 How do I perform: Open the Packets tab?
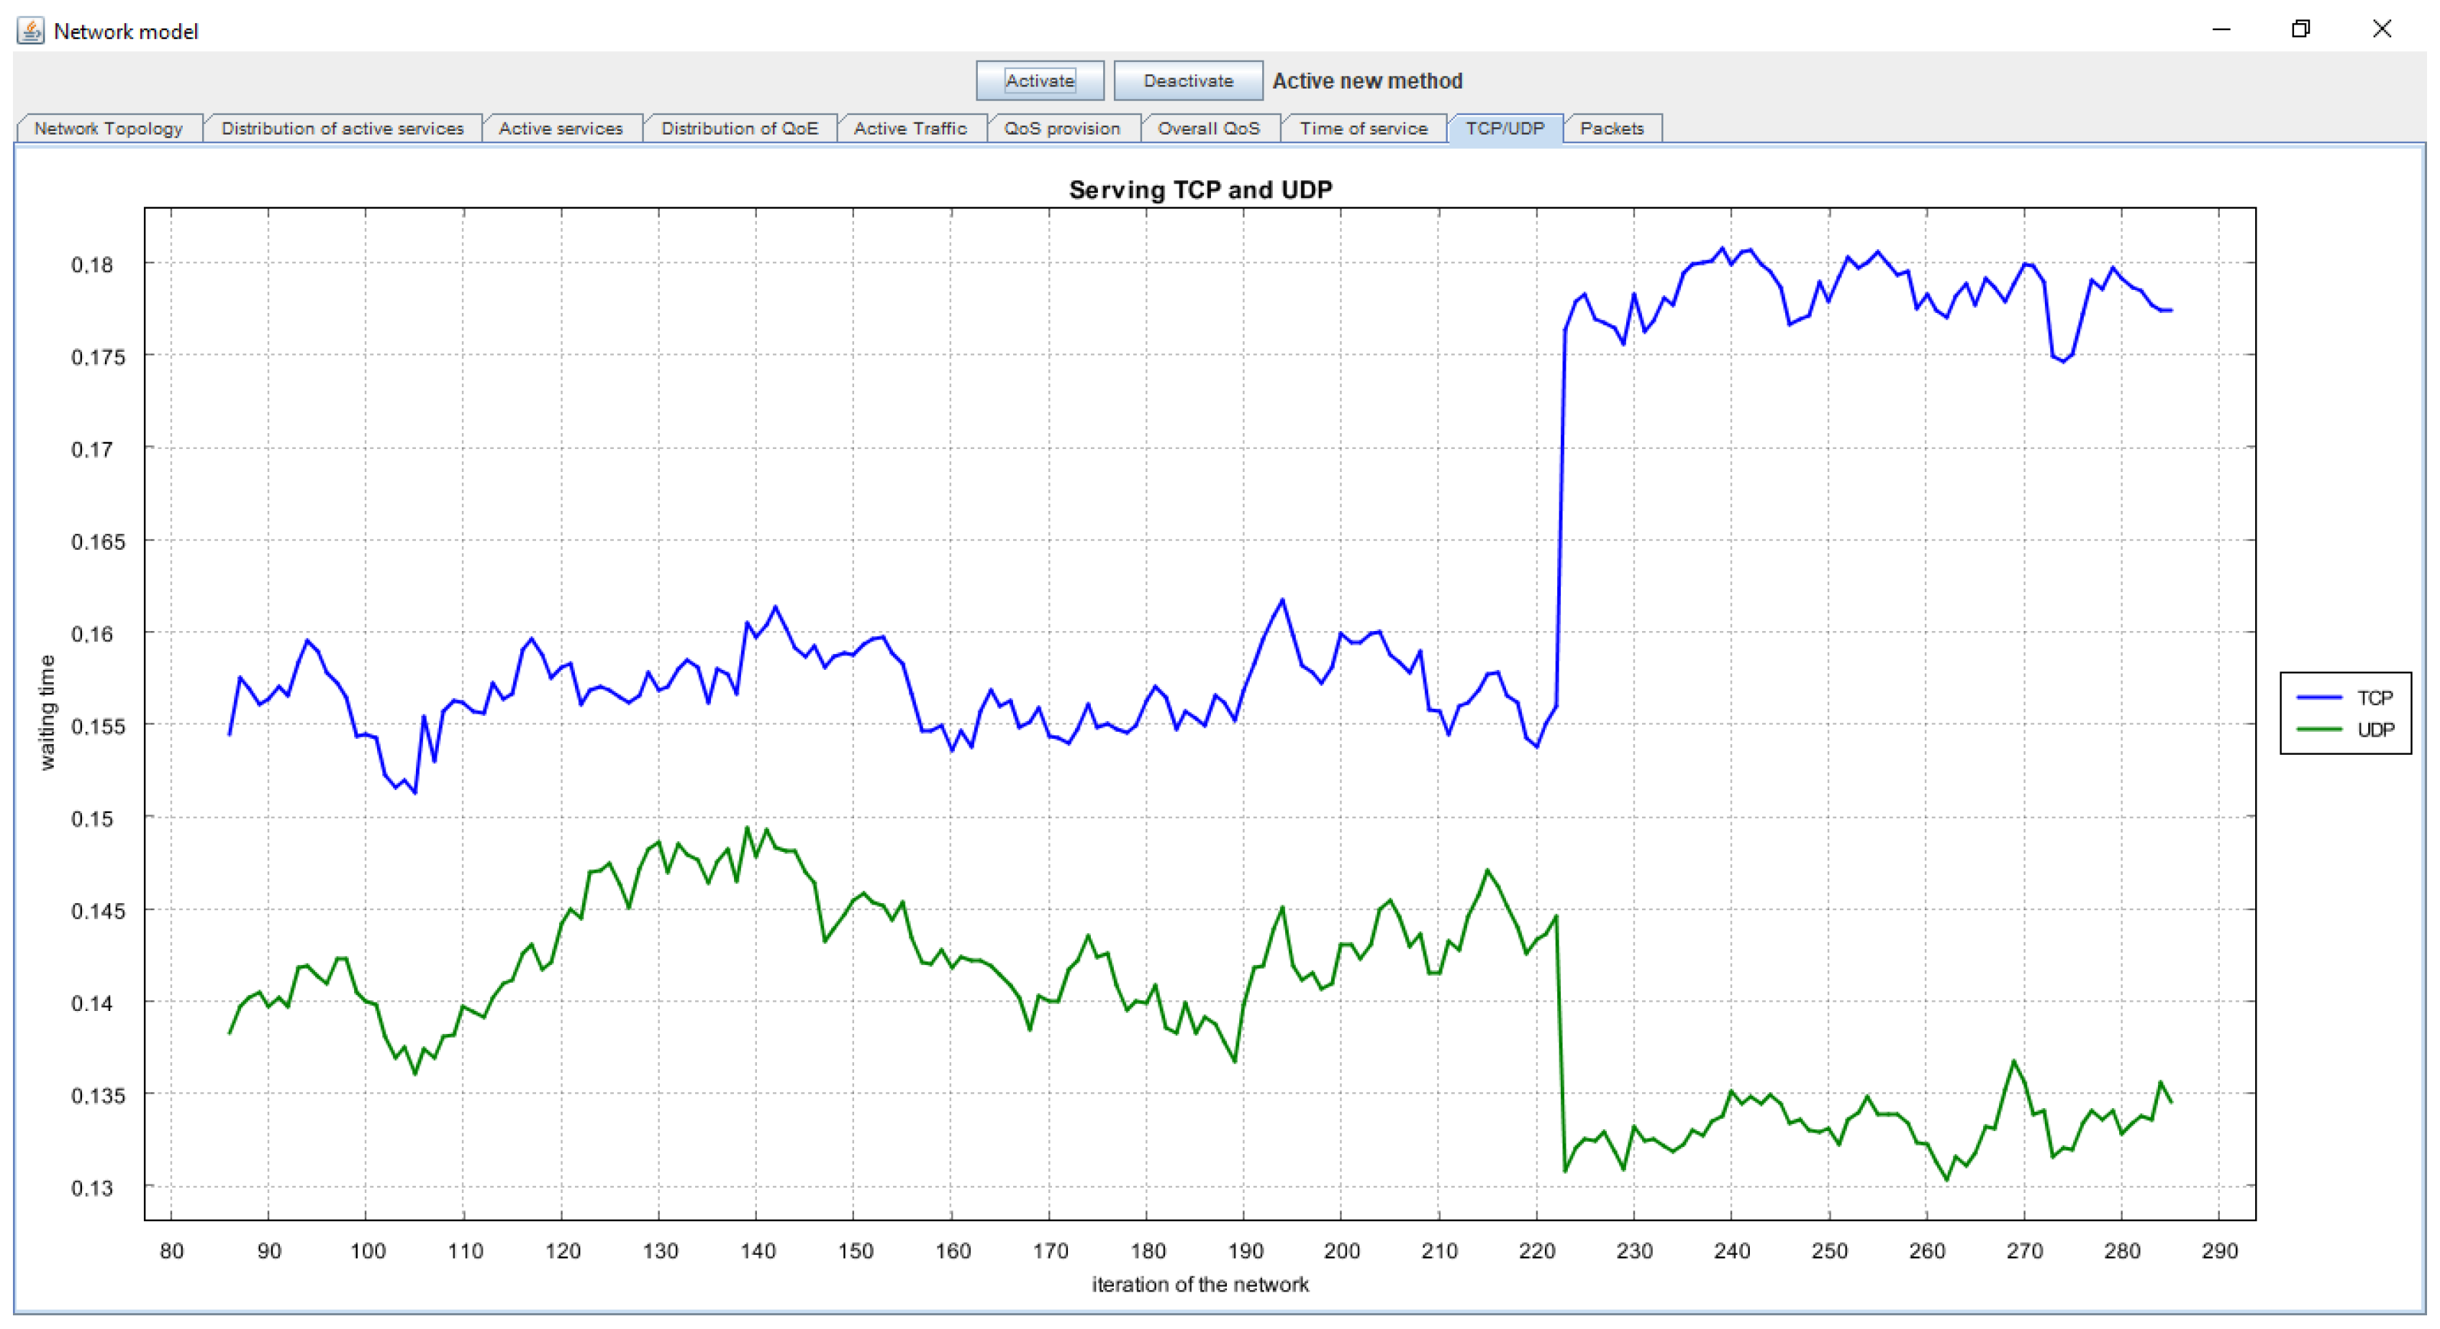coord(1611,129)
